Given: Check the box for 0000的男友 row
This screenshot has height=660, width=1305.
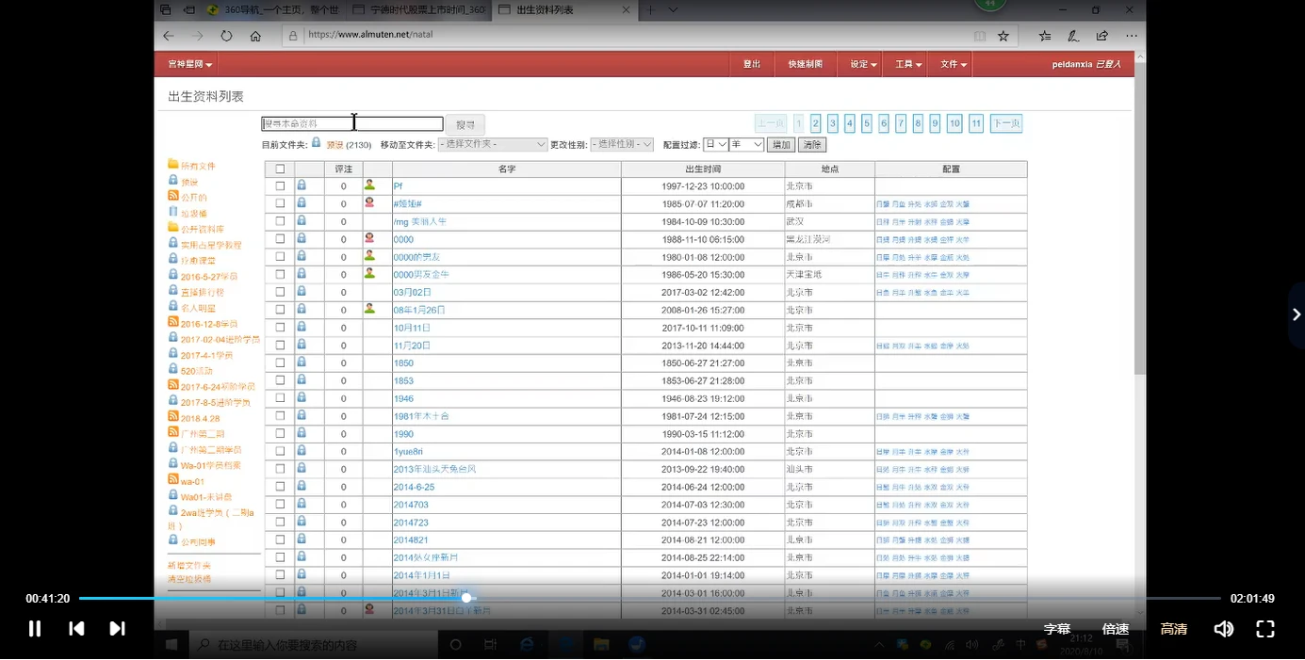Looking at the screenshot, I should click(x=280, y=257).
